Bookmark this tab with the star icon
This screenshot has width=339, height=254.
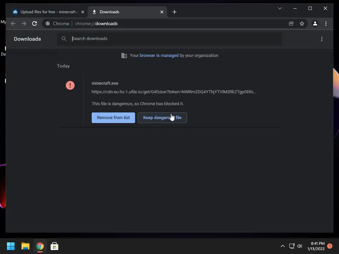pos(302,23)
